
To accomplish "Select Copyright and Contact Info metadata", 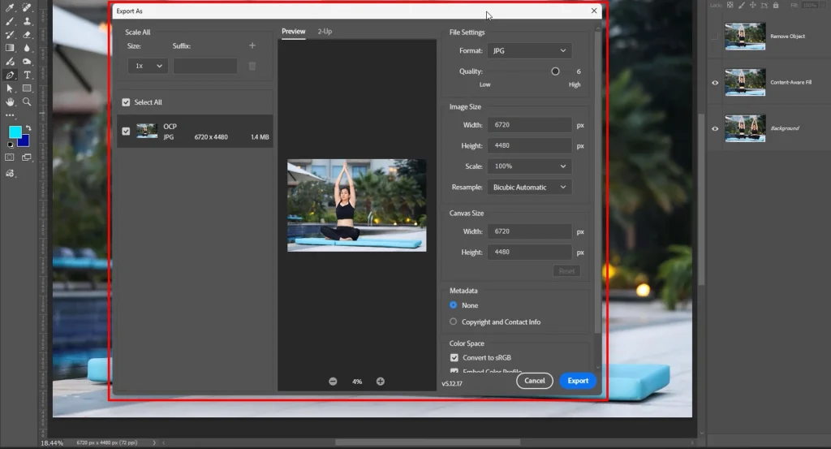I will [x=453, y=322].
